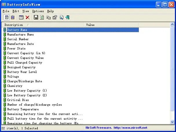Open the File menu
Viewport: 176px width, 132px height.
[6, 11]
